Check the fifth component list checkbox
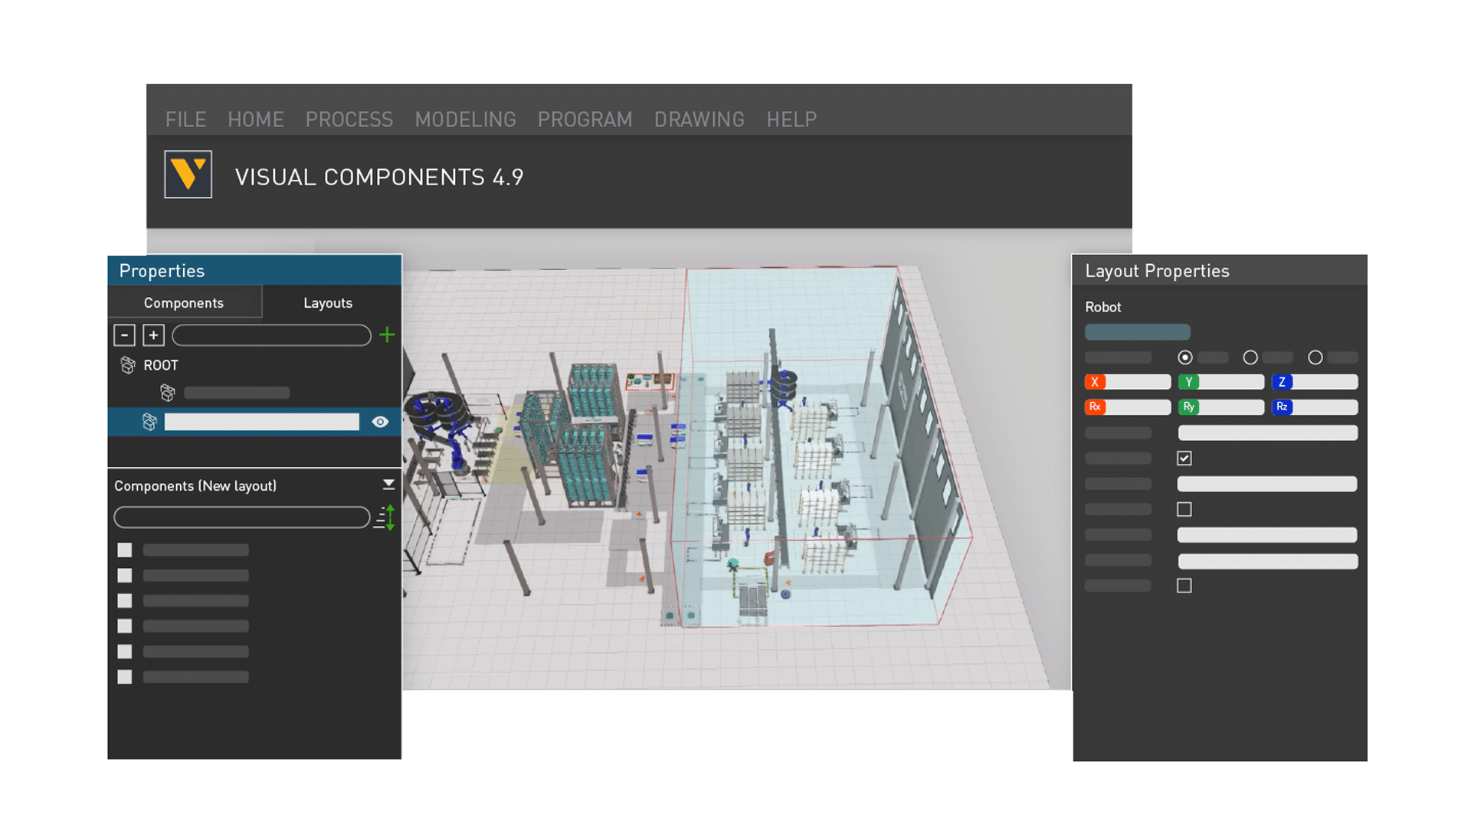Screen dimensions: 1471x826 124,651
